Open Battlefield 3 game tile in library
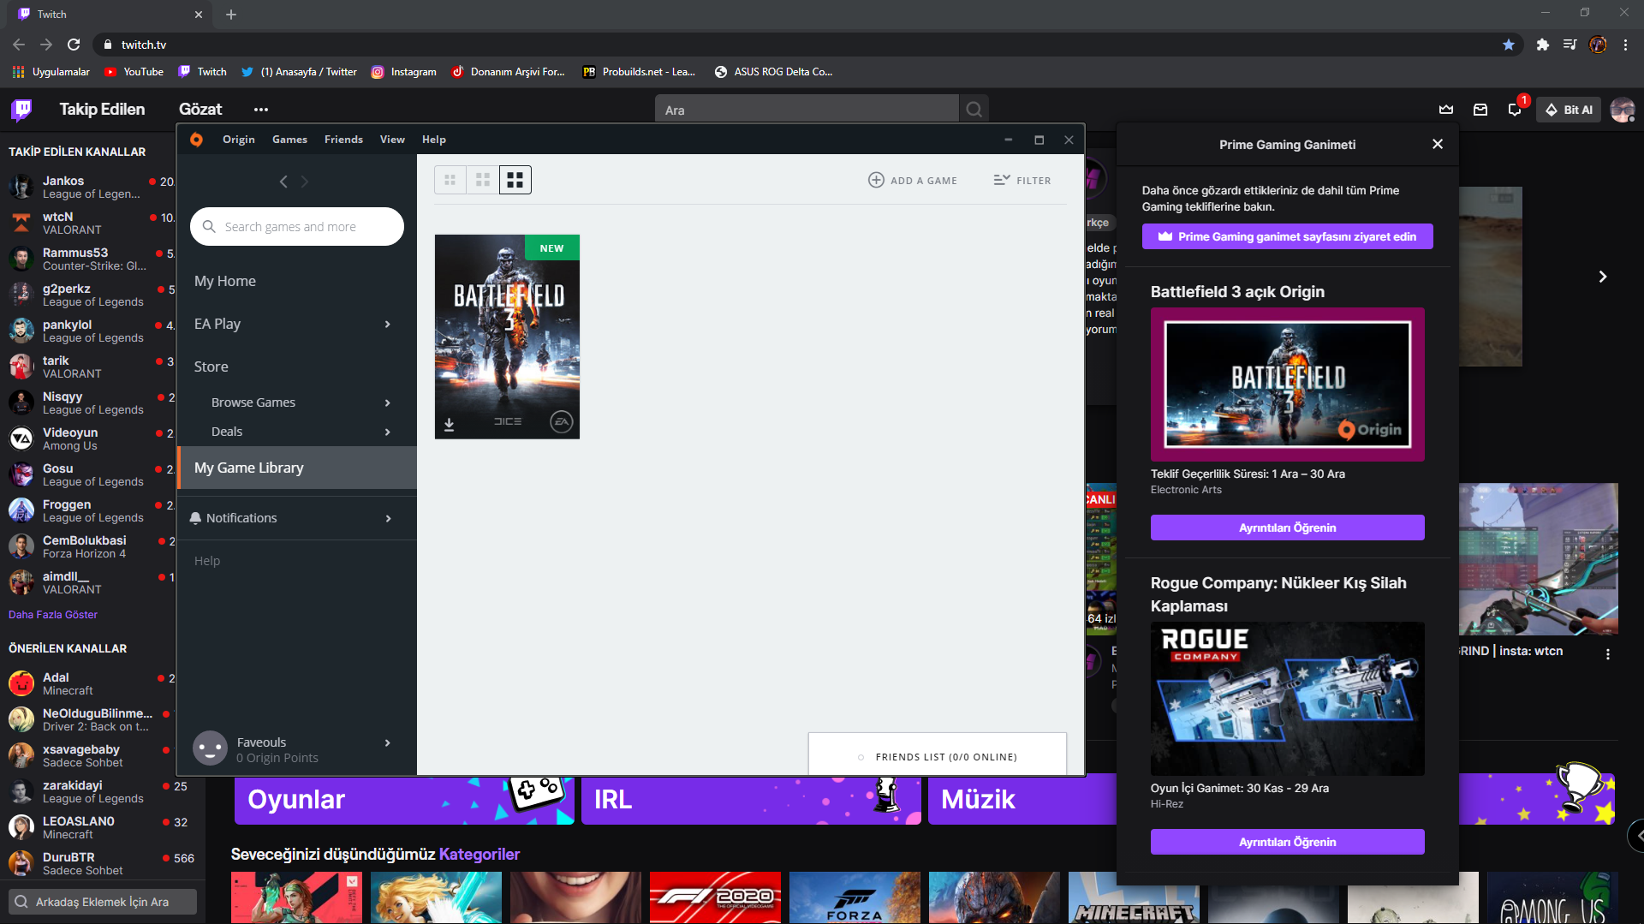Screen dimensions: 1644x924 coord(507,337)
